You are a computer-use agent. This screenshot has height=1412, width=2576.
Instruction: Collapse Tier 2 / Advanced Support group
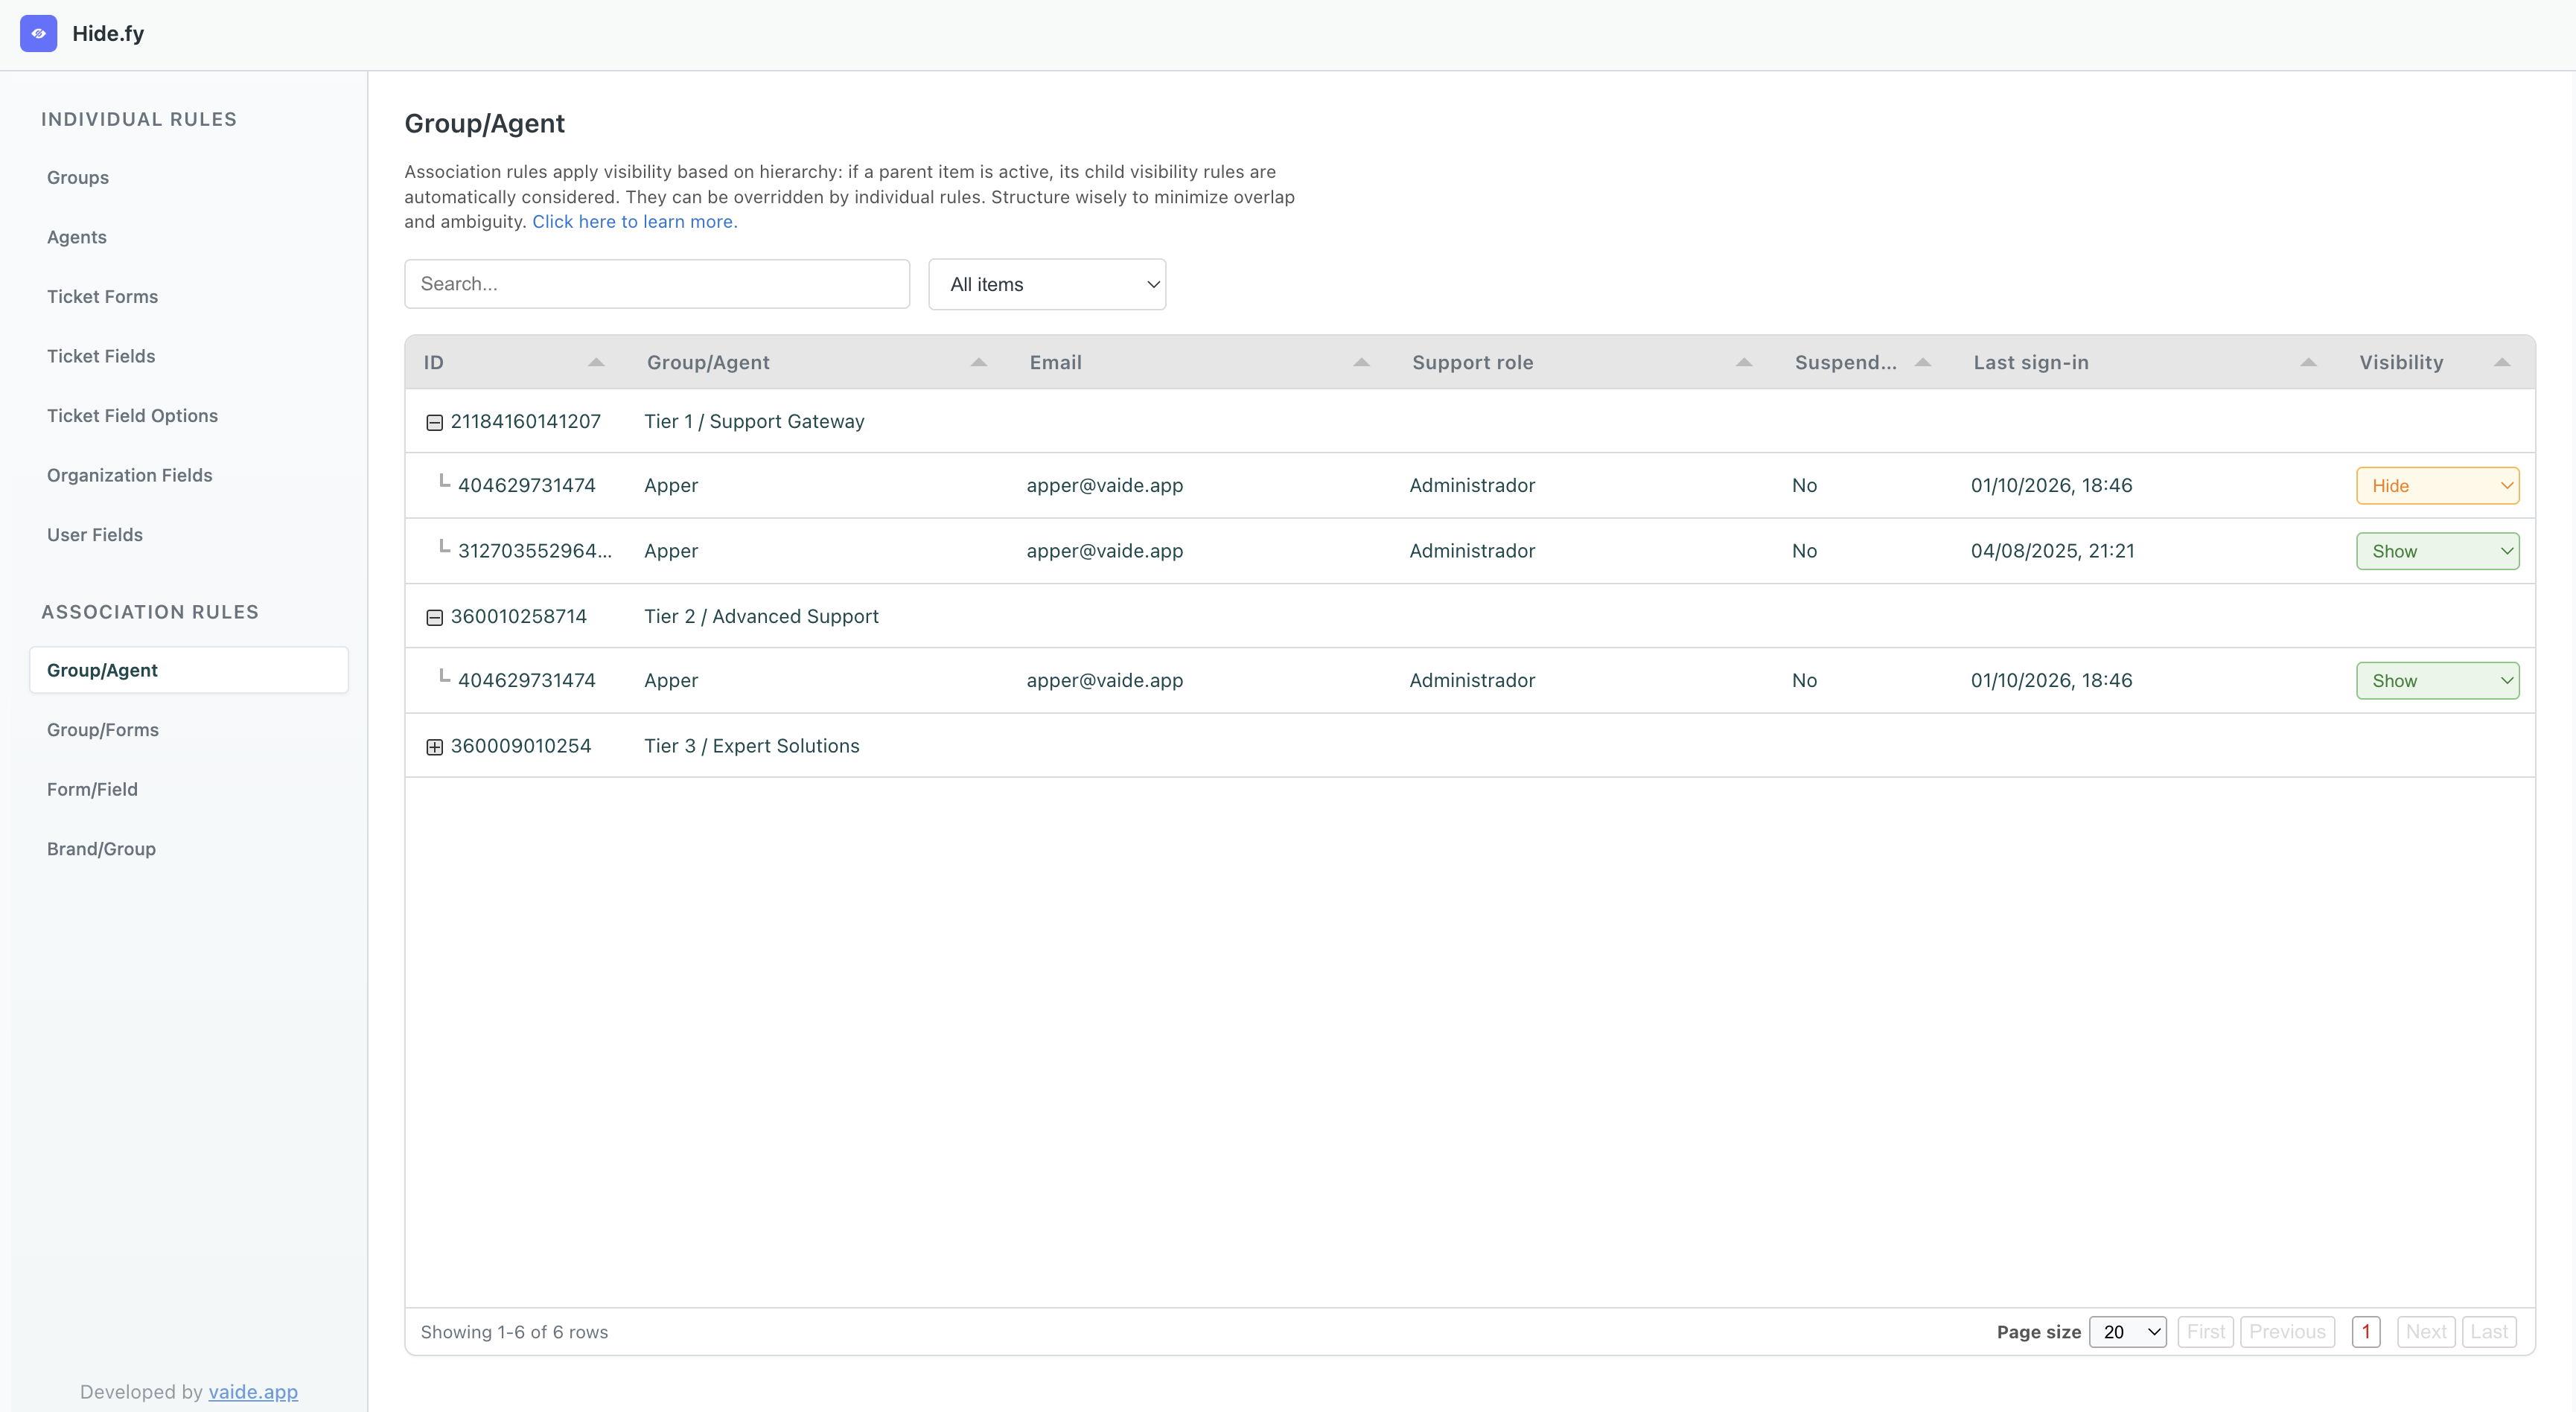pos(434,617)
